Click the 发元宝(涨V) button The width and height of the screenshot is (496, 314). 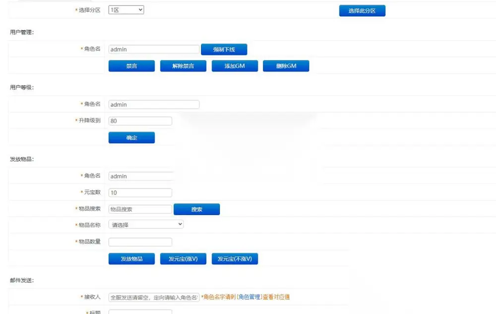(183, 259)
